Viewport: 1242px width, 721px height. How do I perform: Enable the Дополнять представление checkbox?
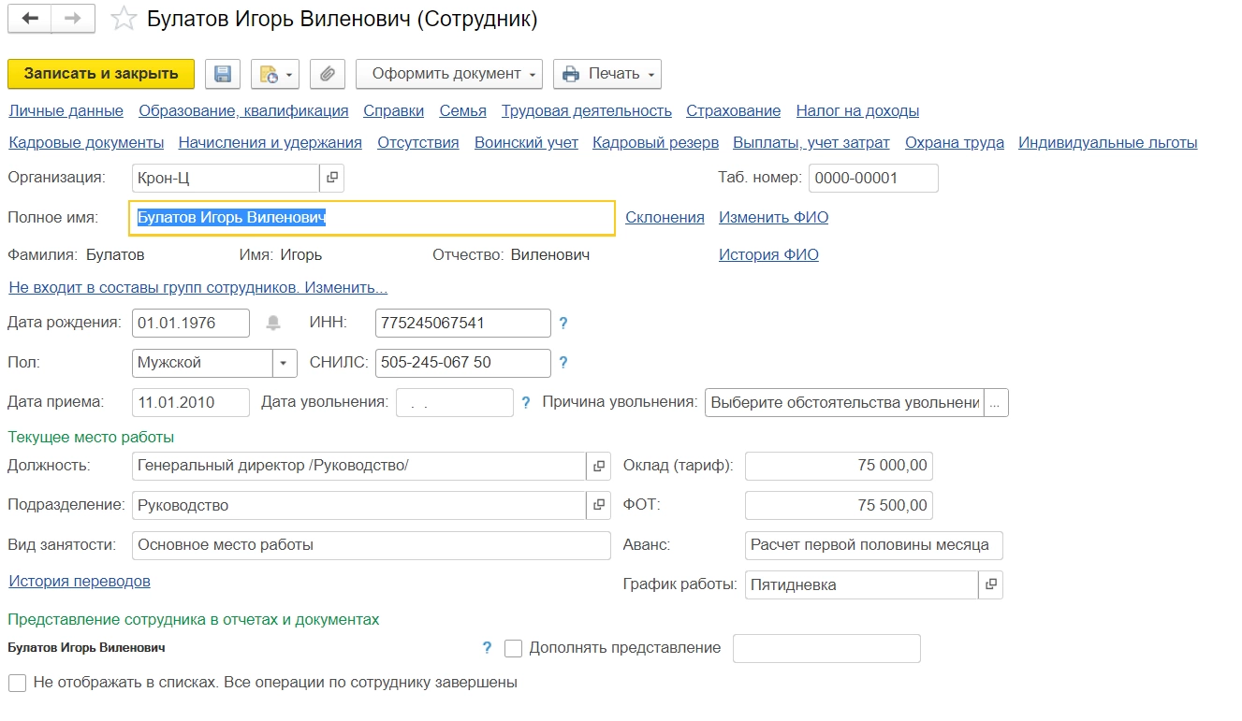[x=513, y=648]
